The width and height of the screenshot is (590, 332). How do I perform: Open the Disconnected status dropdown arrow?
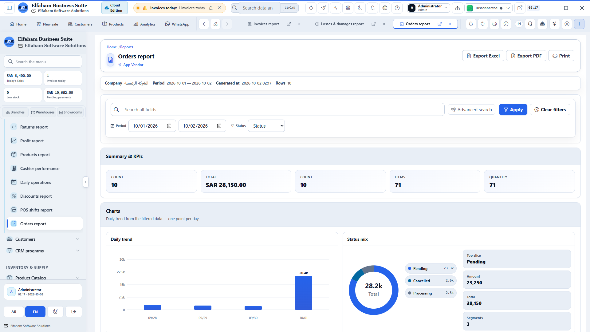(x=508, y=8)
